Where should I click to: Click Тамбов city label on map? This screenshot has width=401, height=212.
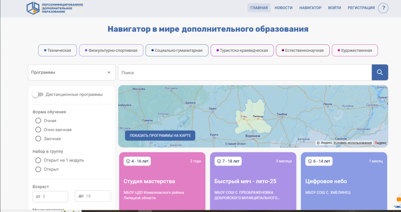[282, 114]
